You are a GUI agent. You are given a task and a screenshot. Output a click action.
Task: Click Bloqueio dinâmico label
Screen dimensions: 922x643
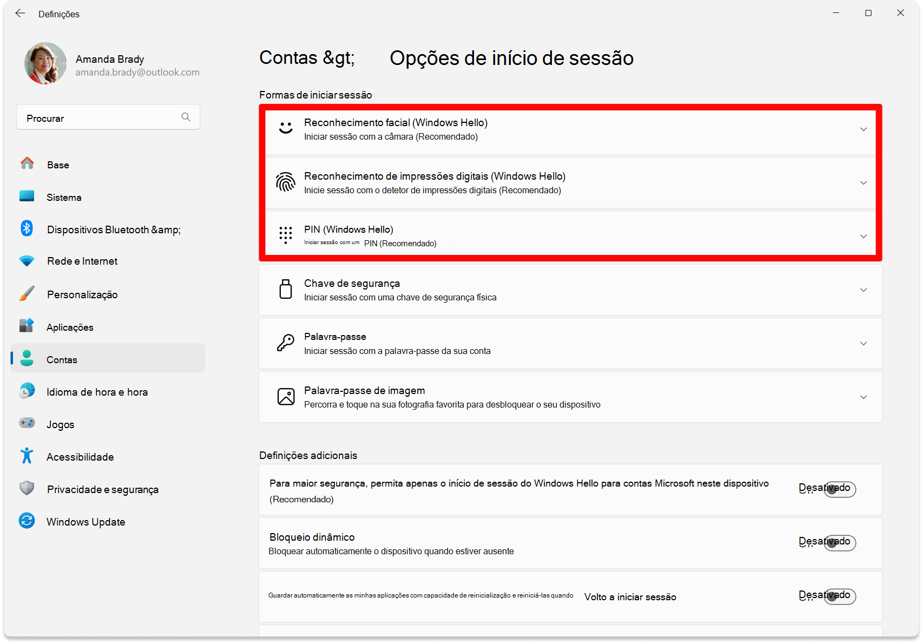312,537
